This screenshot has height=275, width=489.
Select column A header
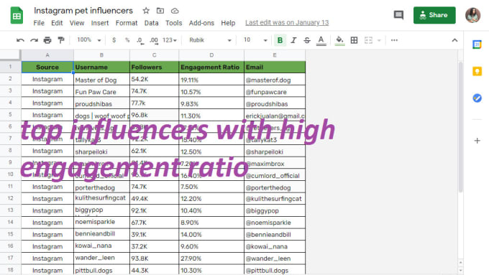47,55
